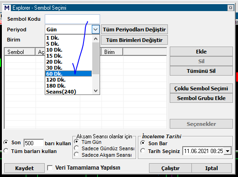Select Sadece Akşam Seansı option
The width and height of the screenshot is (238, 177).
point(77,154)
